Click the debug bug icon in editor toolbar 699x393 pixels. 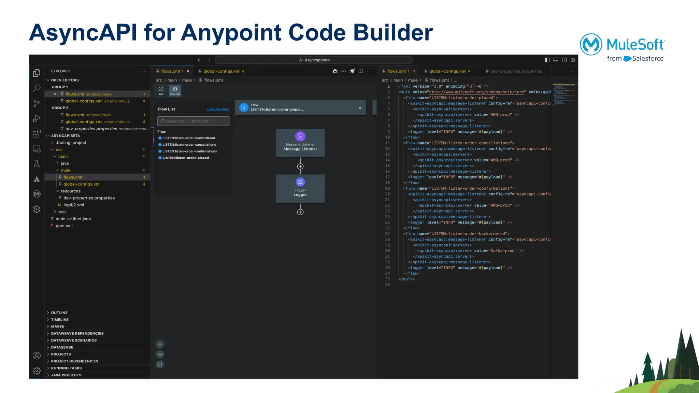[x=335, y=71]
